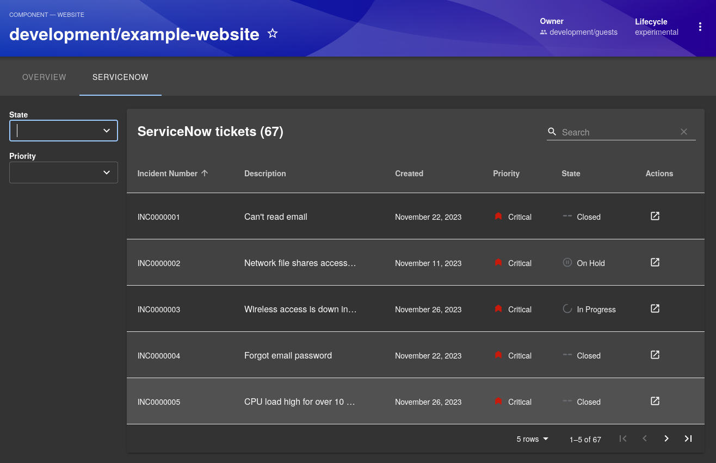
Task: Select the ServiceNow tab
Action: (120, 77)
